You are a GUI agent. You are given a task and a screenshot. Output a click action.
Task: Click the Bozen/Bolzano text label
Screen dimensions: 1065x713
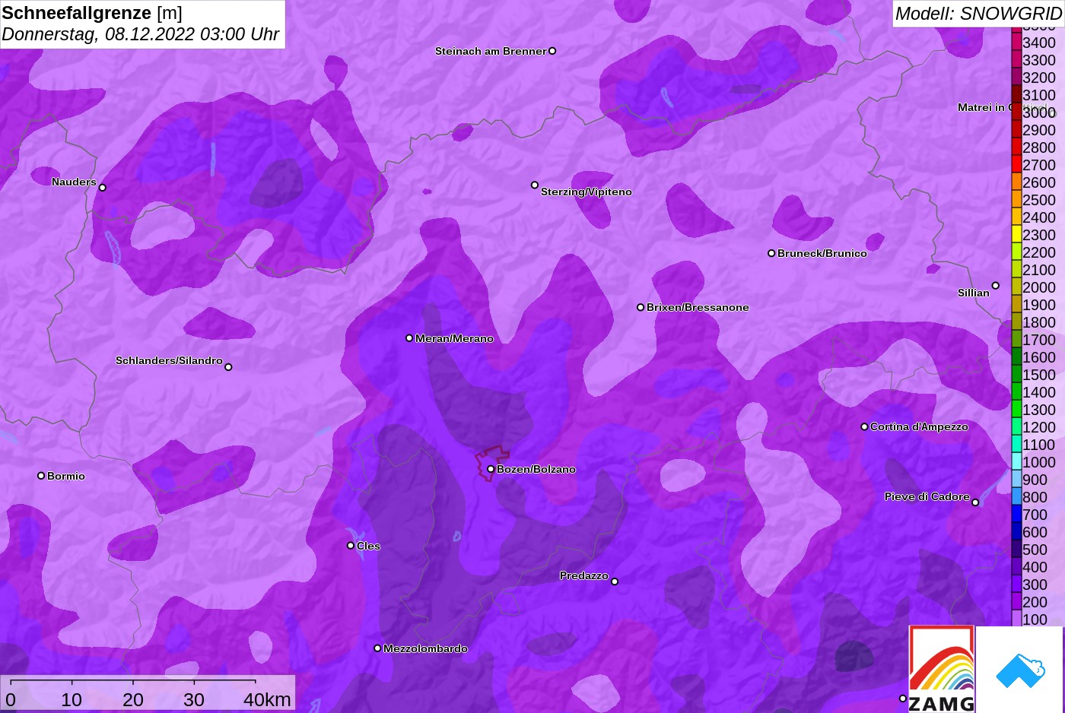click(x=536, y=469)
